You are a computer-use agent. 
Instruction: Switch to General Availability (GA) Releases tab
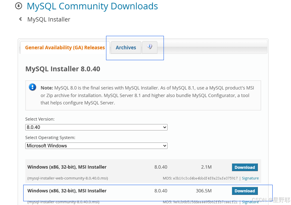coord(65,48)
